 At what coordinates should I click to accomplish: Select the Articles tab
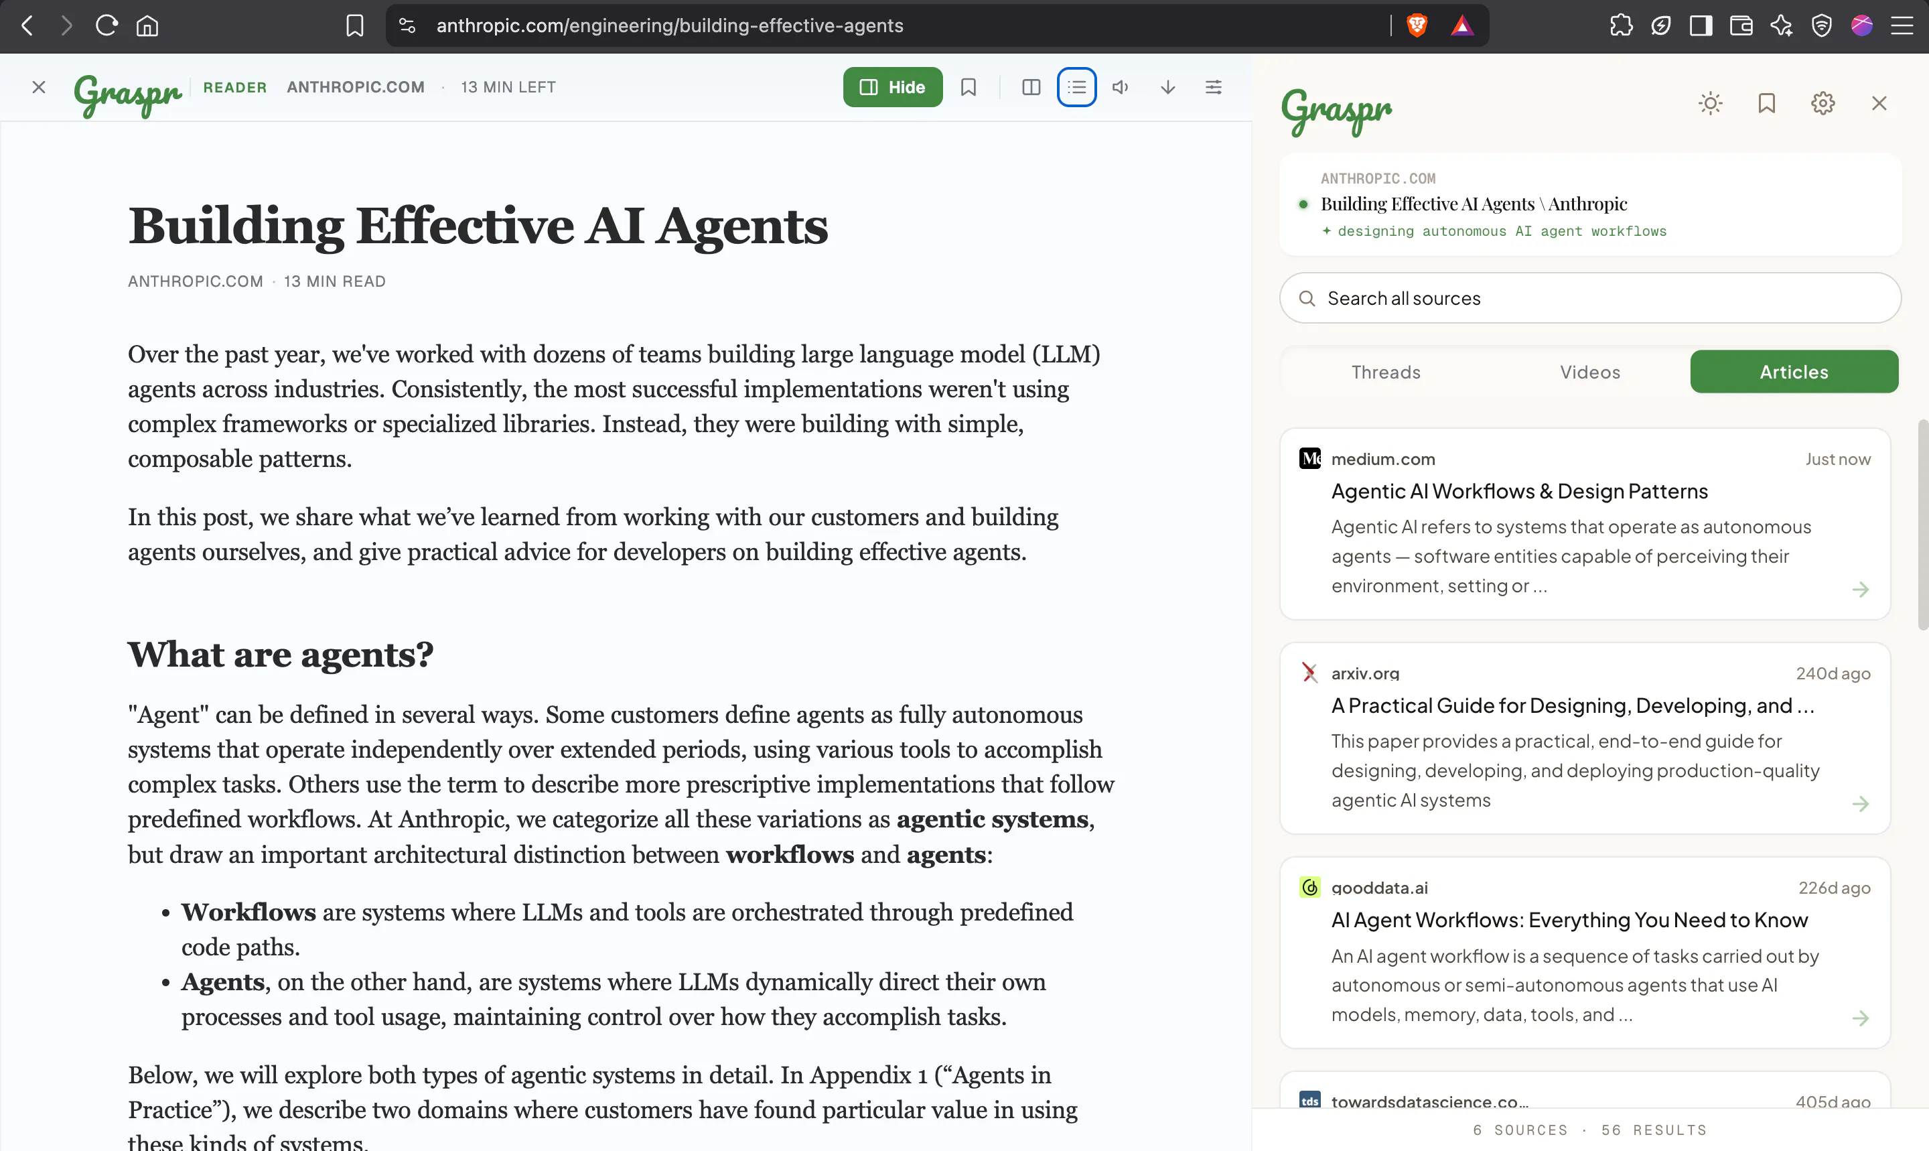tap(1794, 373)
